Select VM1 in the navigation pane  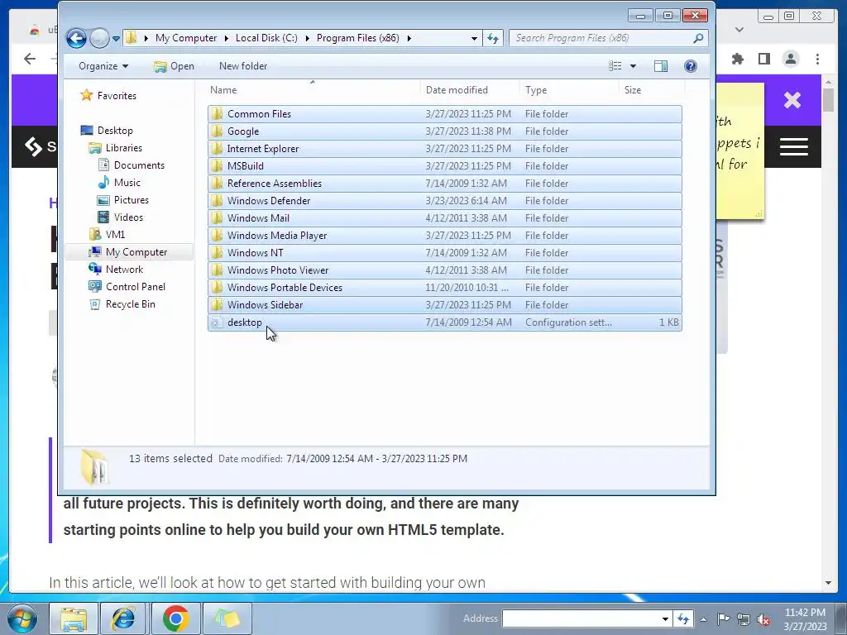click(x=107, y=234)
